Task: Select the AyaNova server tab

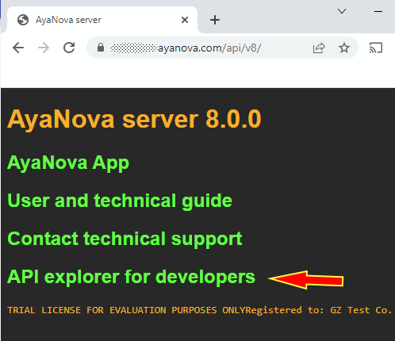Action: 102,20
